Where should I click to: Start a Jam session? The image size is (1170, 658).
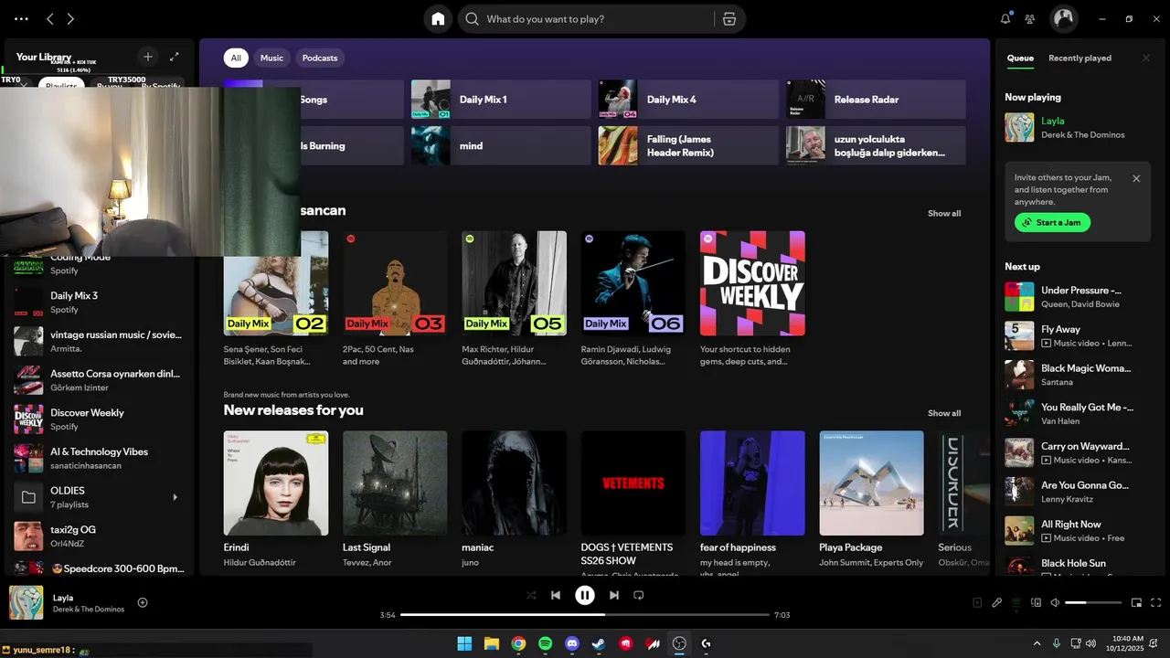pos(1052,222)
